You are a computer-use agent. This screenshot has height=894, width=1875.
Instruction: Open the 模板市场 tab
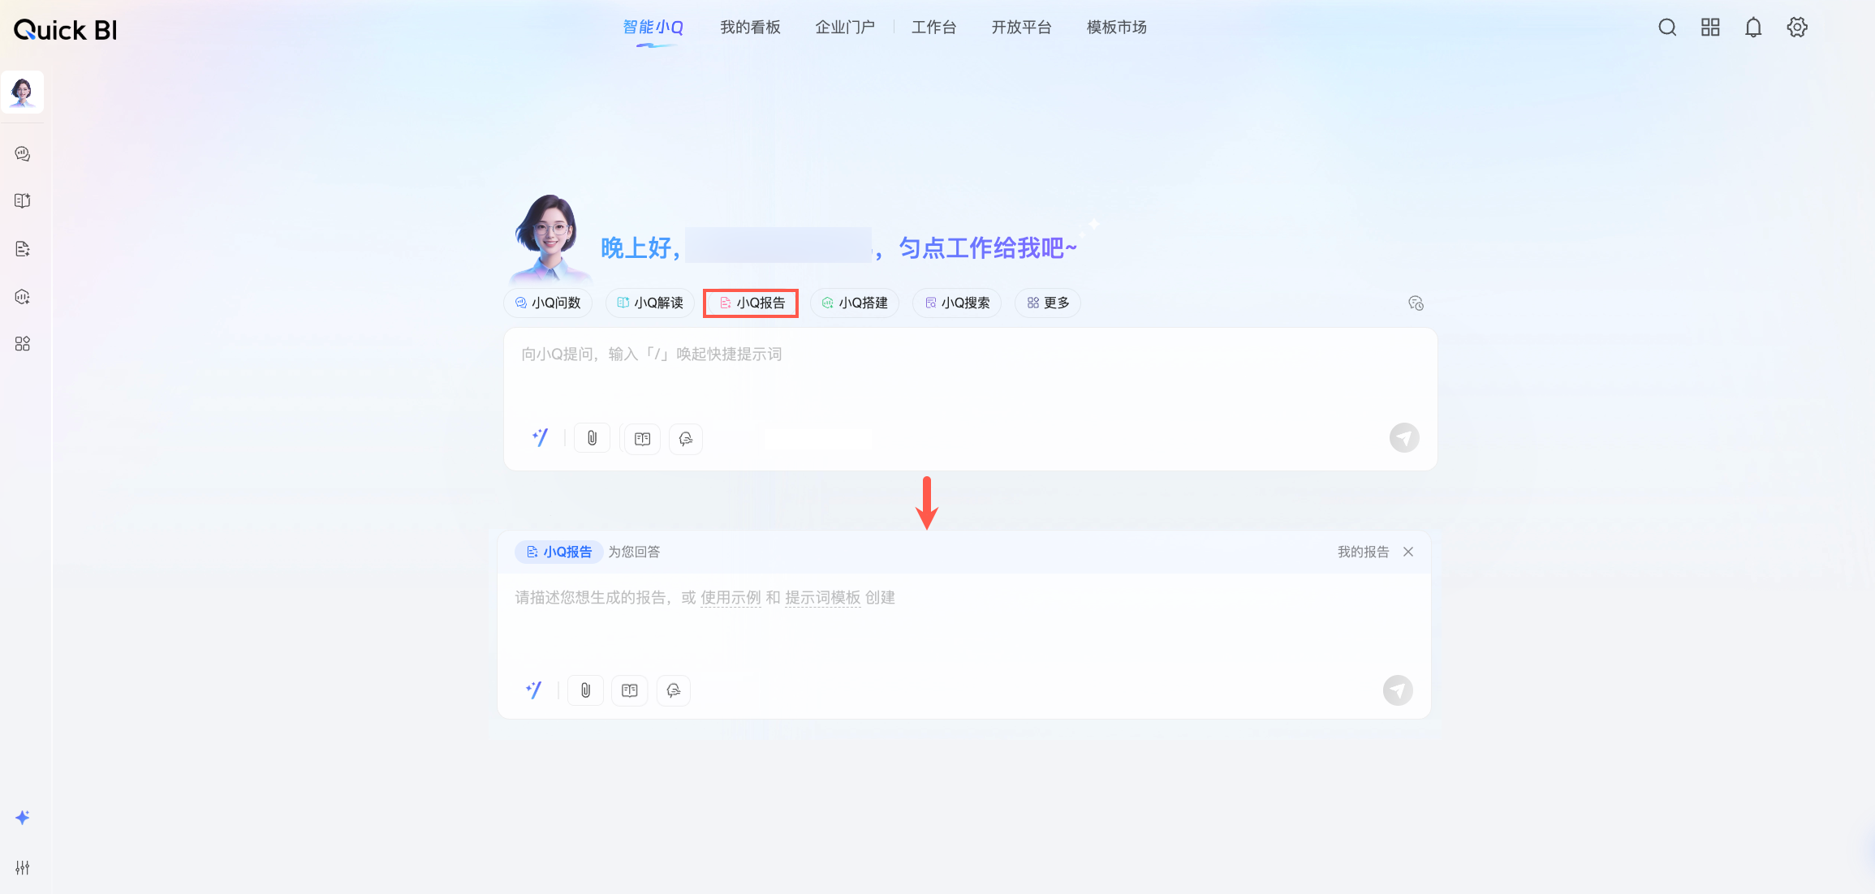(1116, 28)
